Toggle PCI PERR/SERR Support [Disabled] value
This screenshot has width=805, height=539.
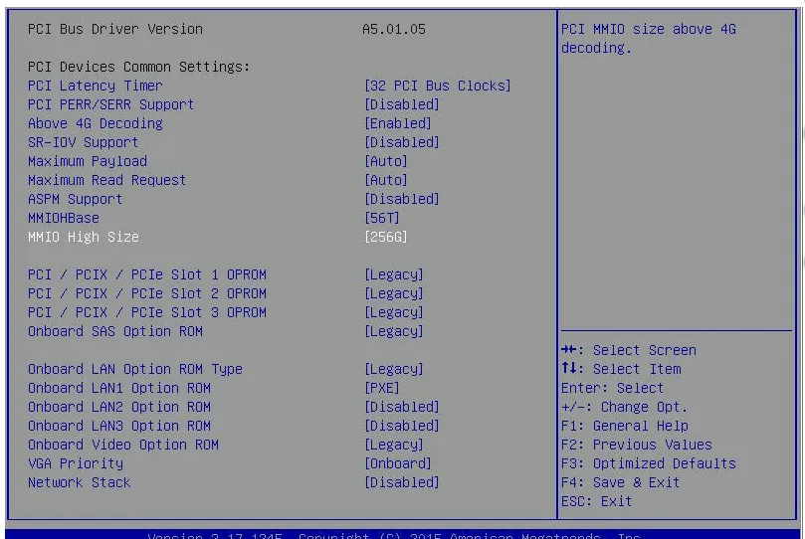click(402, 104)
